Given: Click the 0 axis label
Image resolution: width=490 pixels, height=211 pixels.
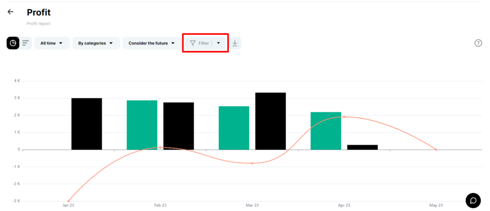Looking at the screenshot, I should [x=19, y=149].
